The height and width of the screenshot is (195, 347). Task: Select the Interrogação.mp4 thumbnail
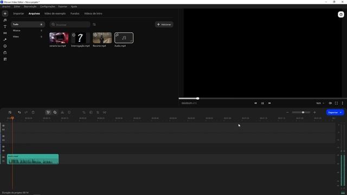80,38
